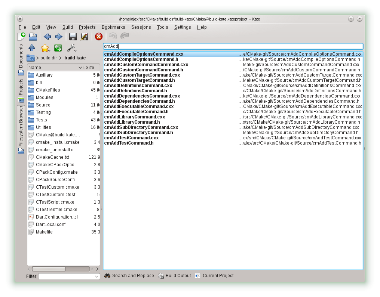Click the Save floppy disk icon
The image size is (380, 297).
coord(73,36)
